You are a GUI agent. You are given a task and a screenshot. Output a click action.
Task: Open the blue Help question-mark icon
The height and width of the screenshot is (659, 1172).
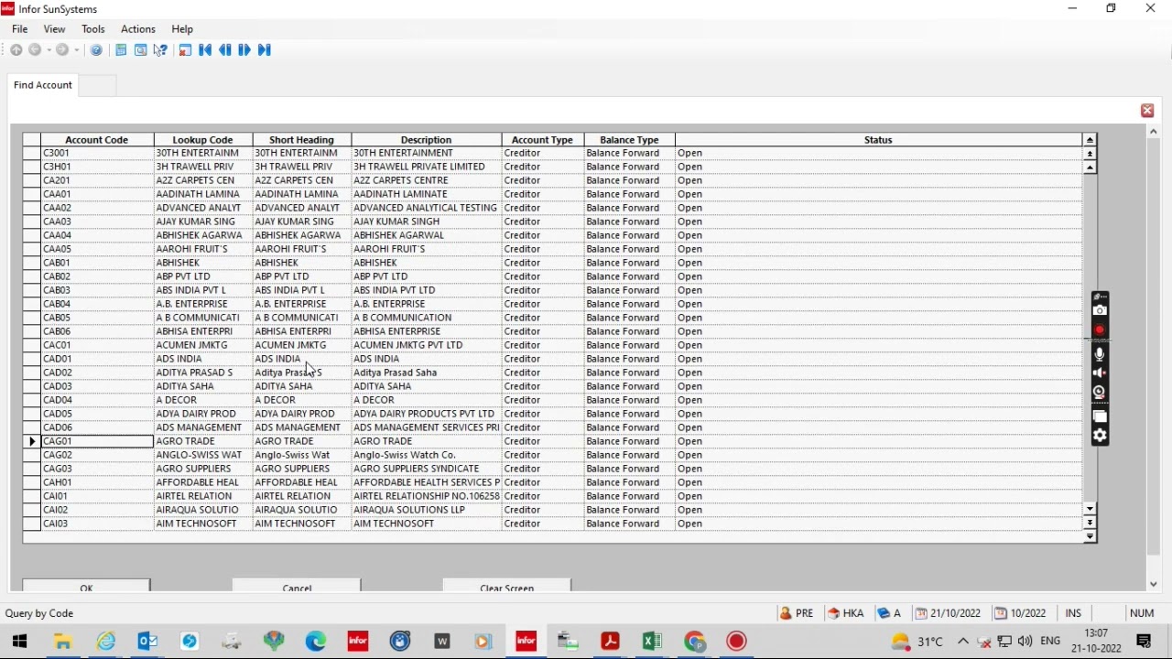coord(96,50)
